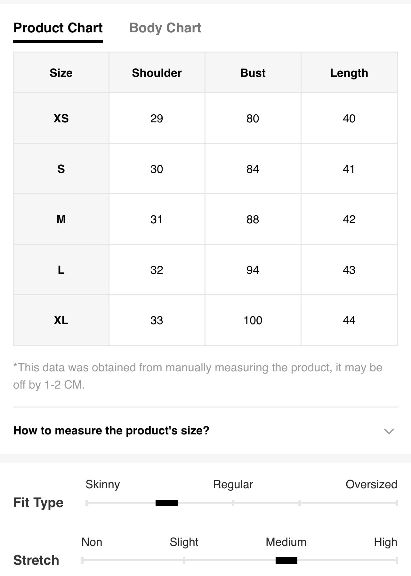
Task: Select the L size row label
Action: (x=61, y=270)
